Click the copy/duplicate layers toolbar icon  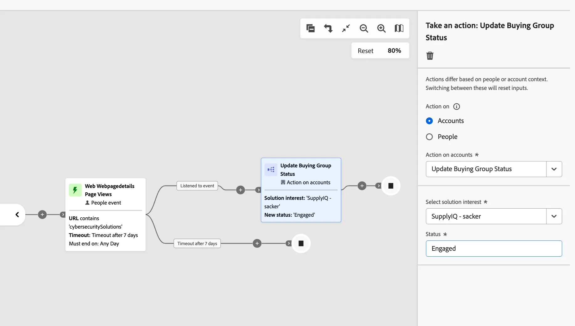pos(310,28)
